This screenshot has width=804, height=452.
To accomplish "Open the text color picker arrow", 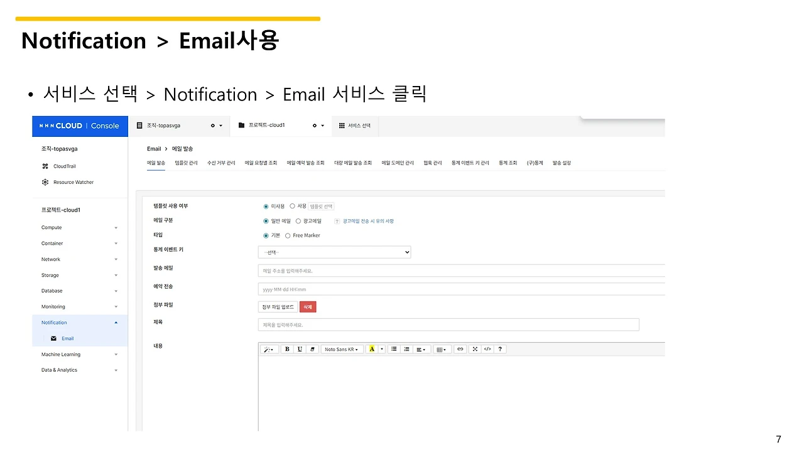I will click(x=381, y=349).
